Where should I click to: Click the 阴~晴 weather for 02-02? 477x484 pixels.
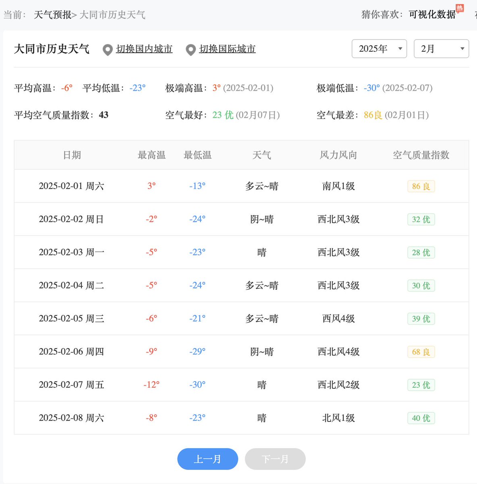tap(262, 219)
